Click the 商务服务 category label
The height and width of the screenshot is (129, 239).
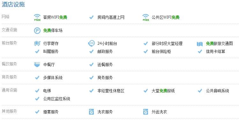click(9, 77)
